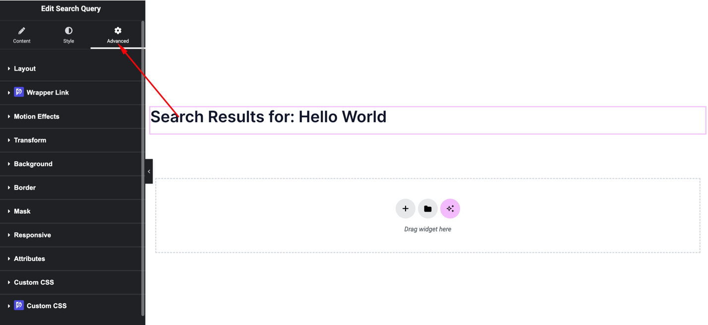Click the Wrapper Link plugin icon
Screen dimensions: 708x325
(19, 92)
